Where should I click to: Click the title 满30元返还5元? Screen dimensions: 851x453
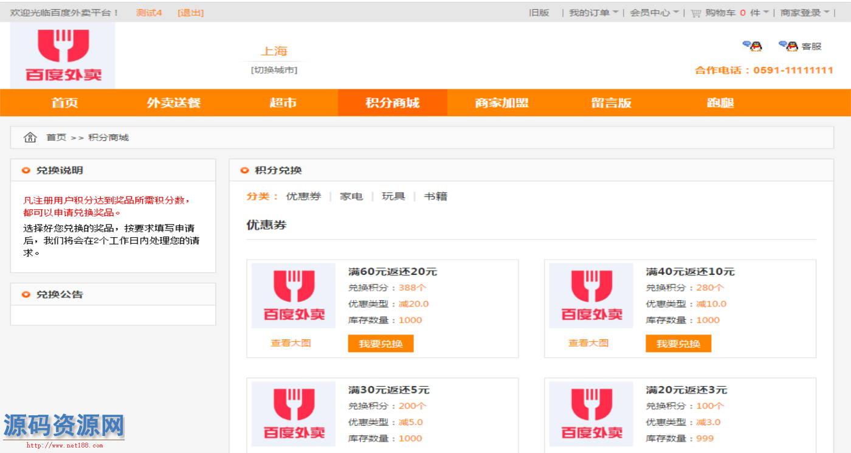tap(389, 390)
